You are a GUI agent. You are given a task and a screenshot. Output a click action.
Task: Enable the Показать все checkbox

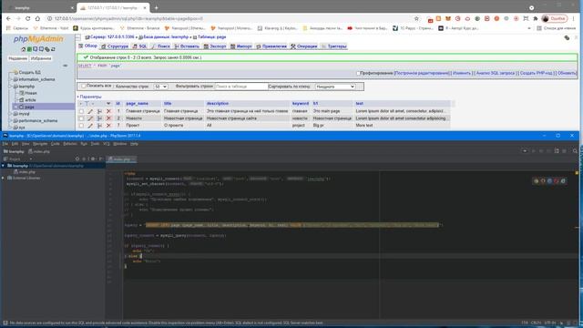[x=83, y=86]
